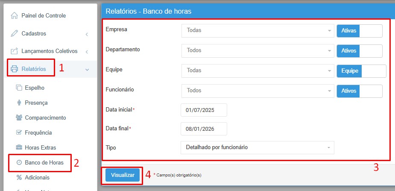Open the Empresa dropdown showing Todas
Screen dimensions: 395x191
pos(257,31)
